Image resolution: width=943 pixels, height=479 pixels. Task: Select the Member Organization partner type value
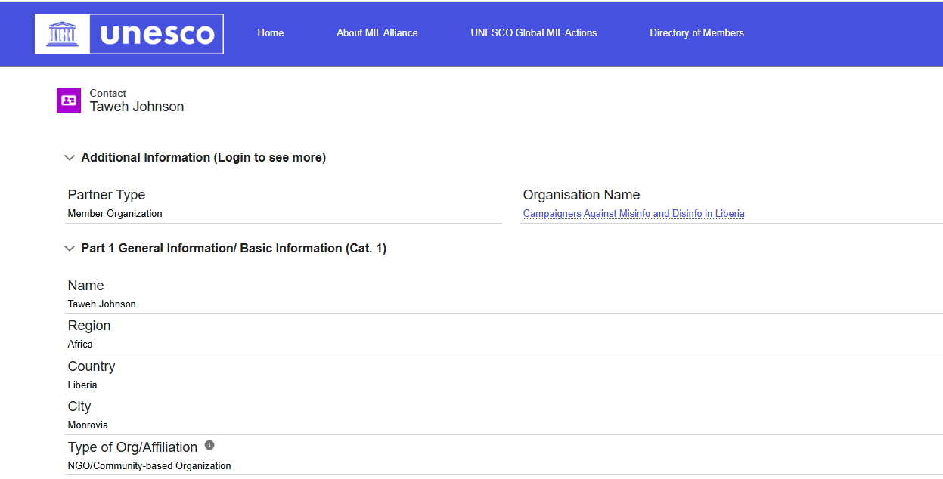(115, 214)
